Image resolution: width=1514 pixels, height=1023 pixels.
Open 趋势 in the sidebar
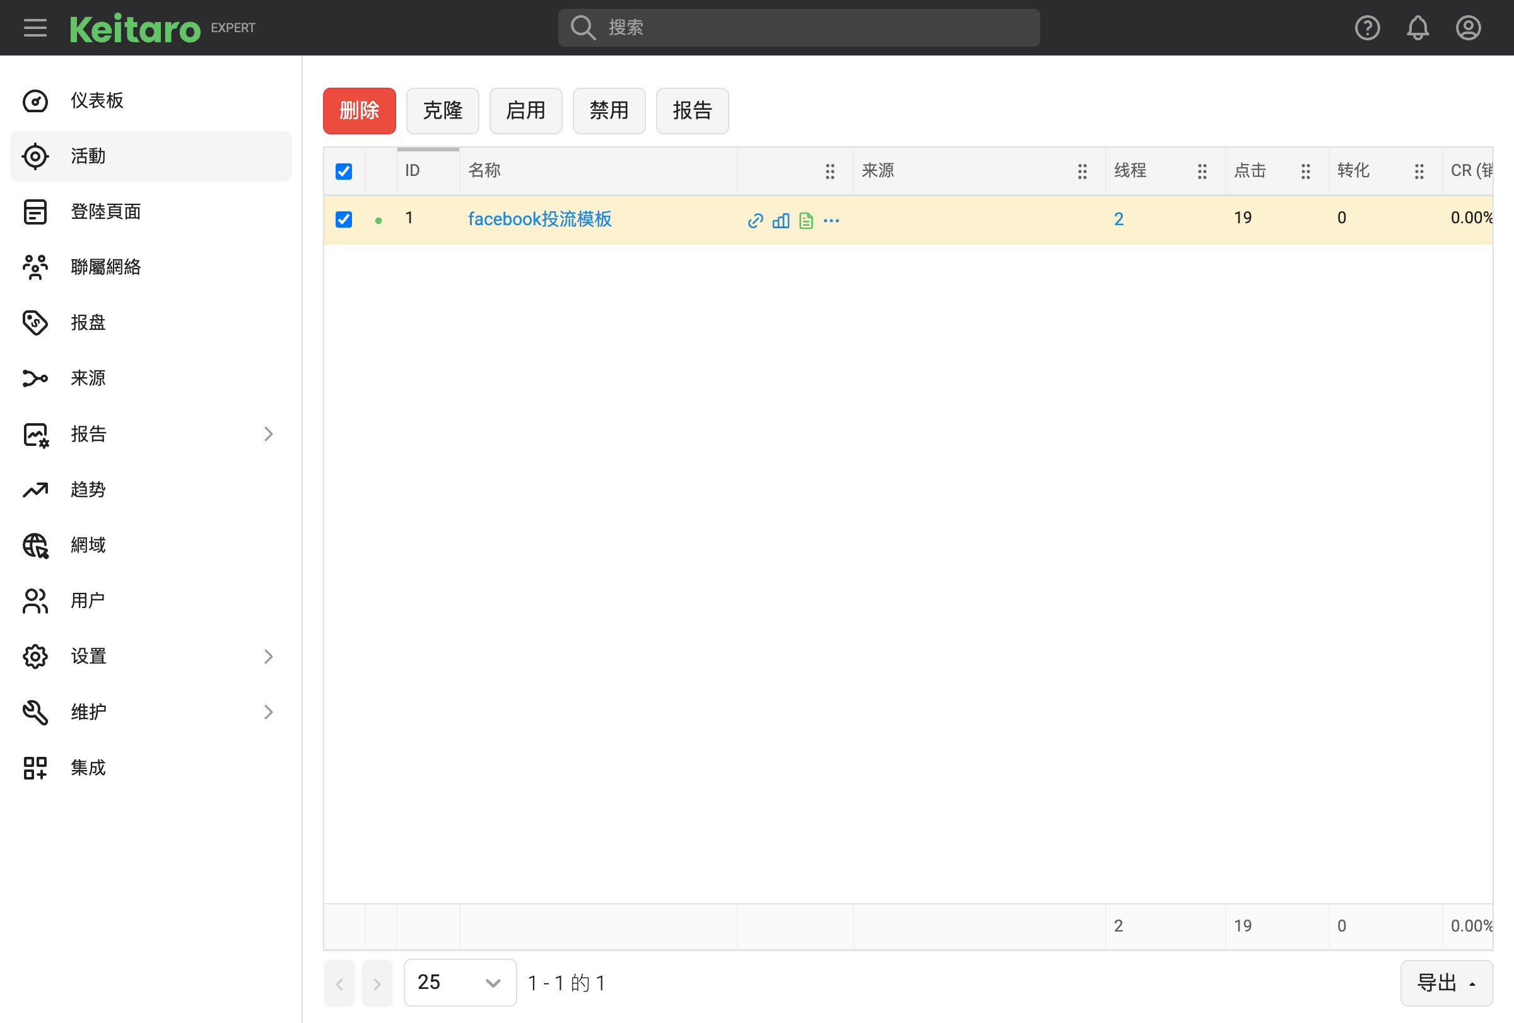[x=151, y=489]
